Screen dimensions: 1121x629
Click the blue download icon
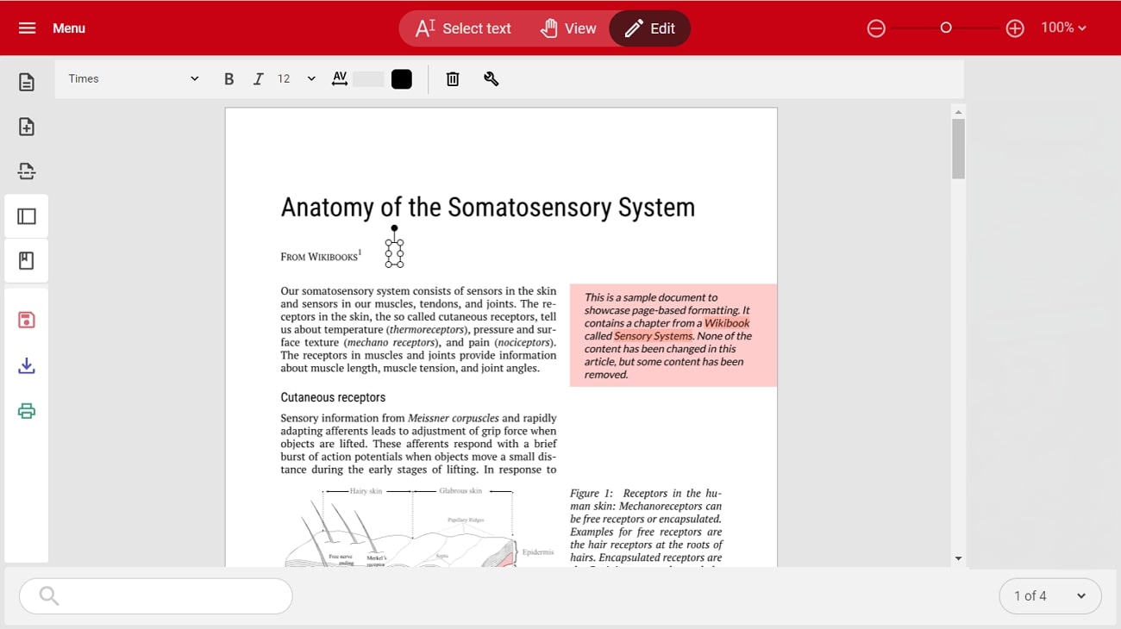pos(27,366)
